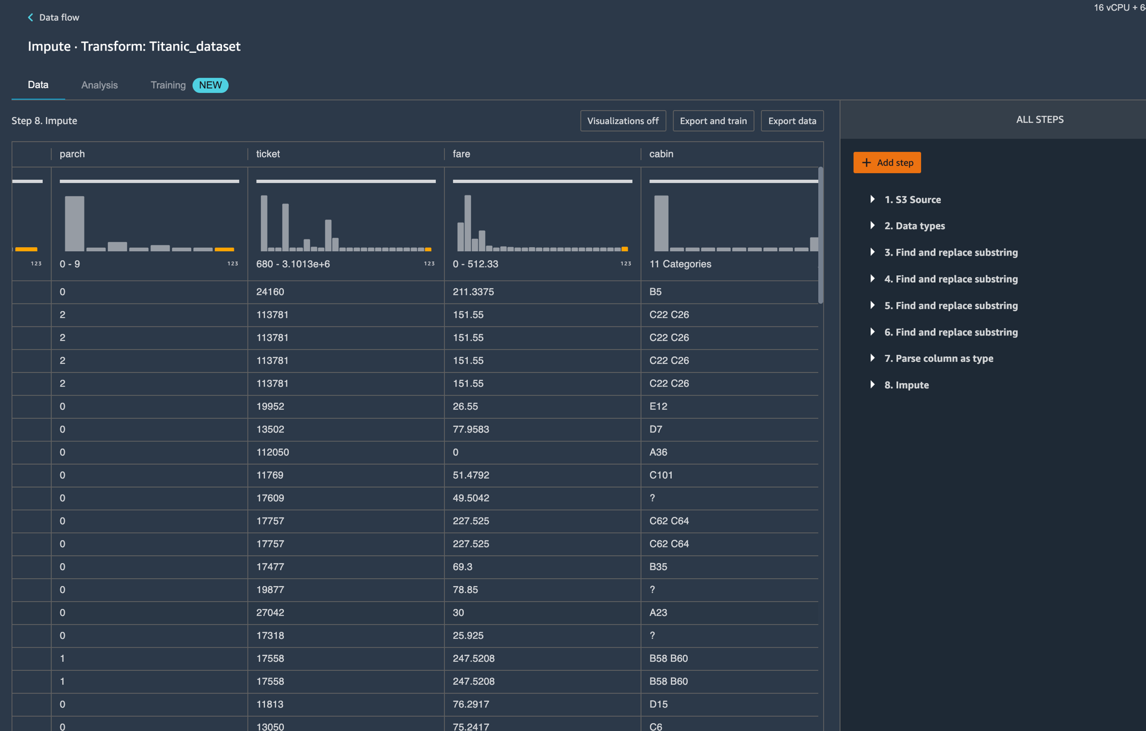Open the Training tab
1146x731 pixels.
click(x=168, y=85)
